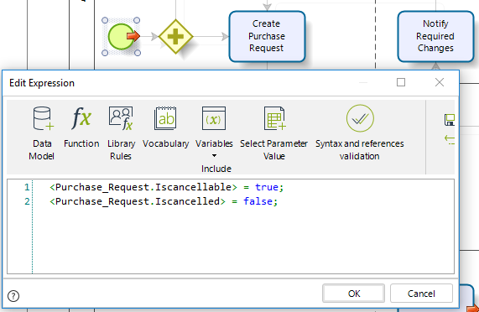Screen dimensions: 479x312
Task: Click the green wrap arrow icon
Action: click(x=450, y=140)
